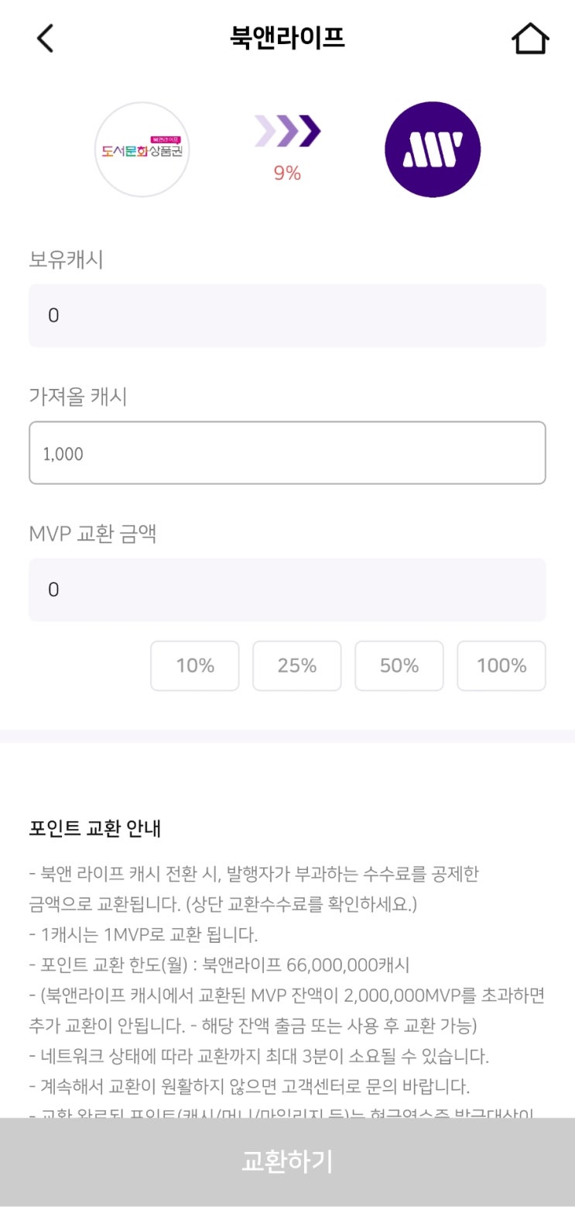
Task: Tap the triple chevron conversion arrows
Action: coord(287,131)
